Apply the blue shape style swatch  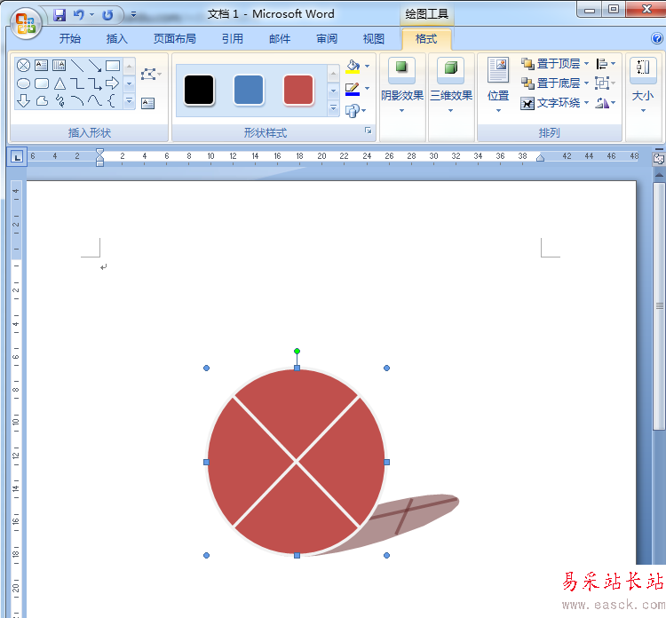(249, 90)
